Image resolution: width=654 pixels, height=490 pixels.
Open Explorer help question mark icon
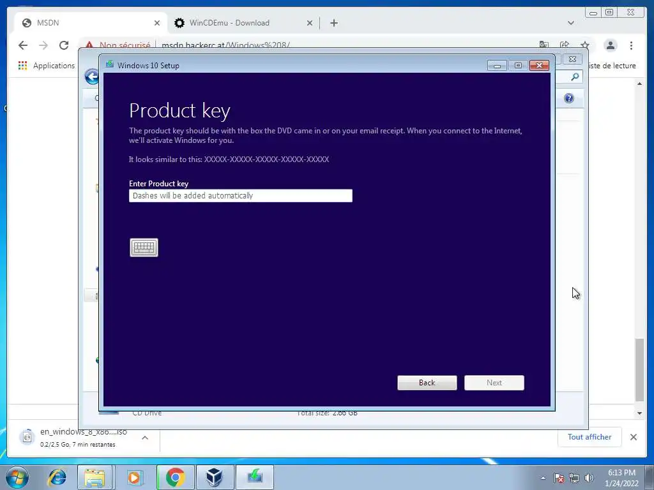[569, 98]
